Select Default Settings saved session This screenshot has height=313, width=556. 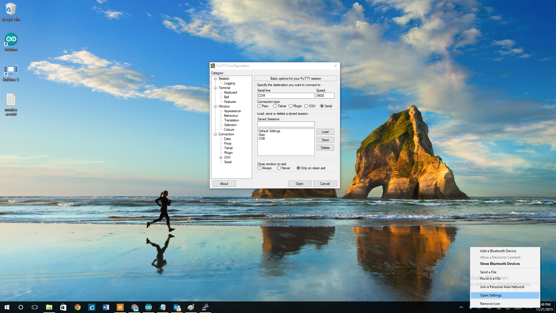269,131
